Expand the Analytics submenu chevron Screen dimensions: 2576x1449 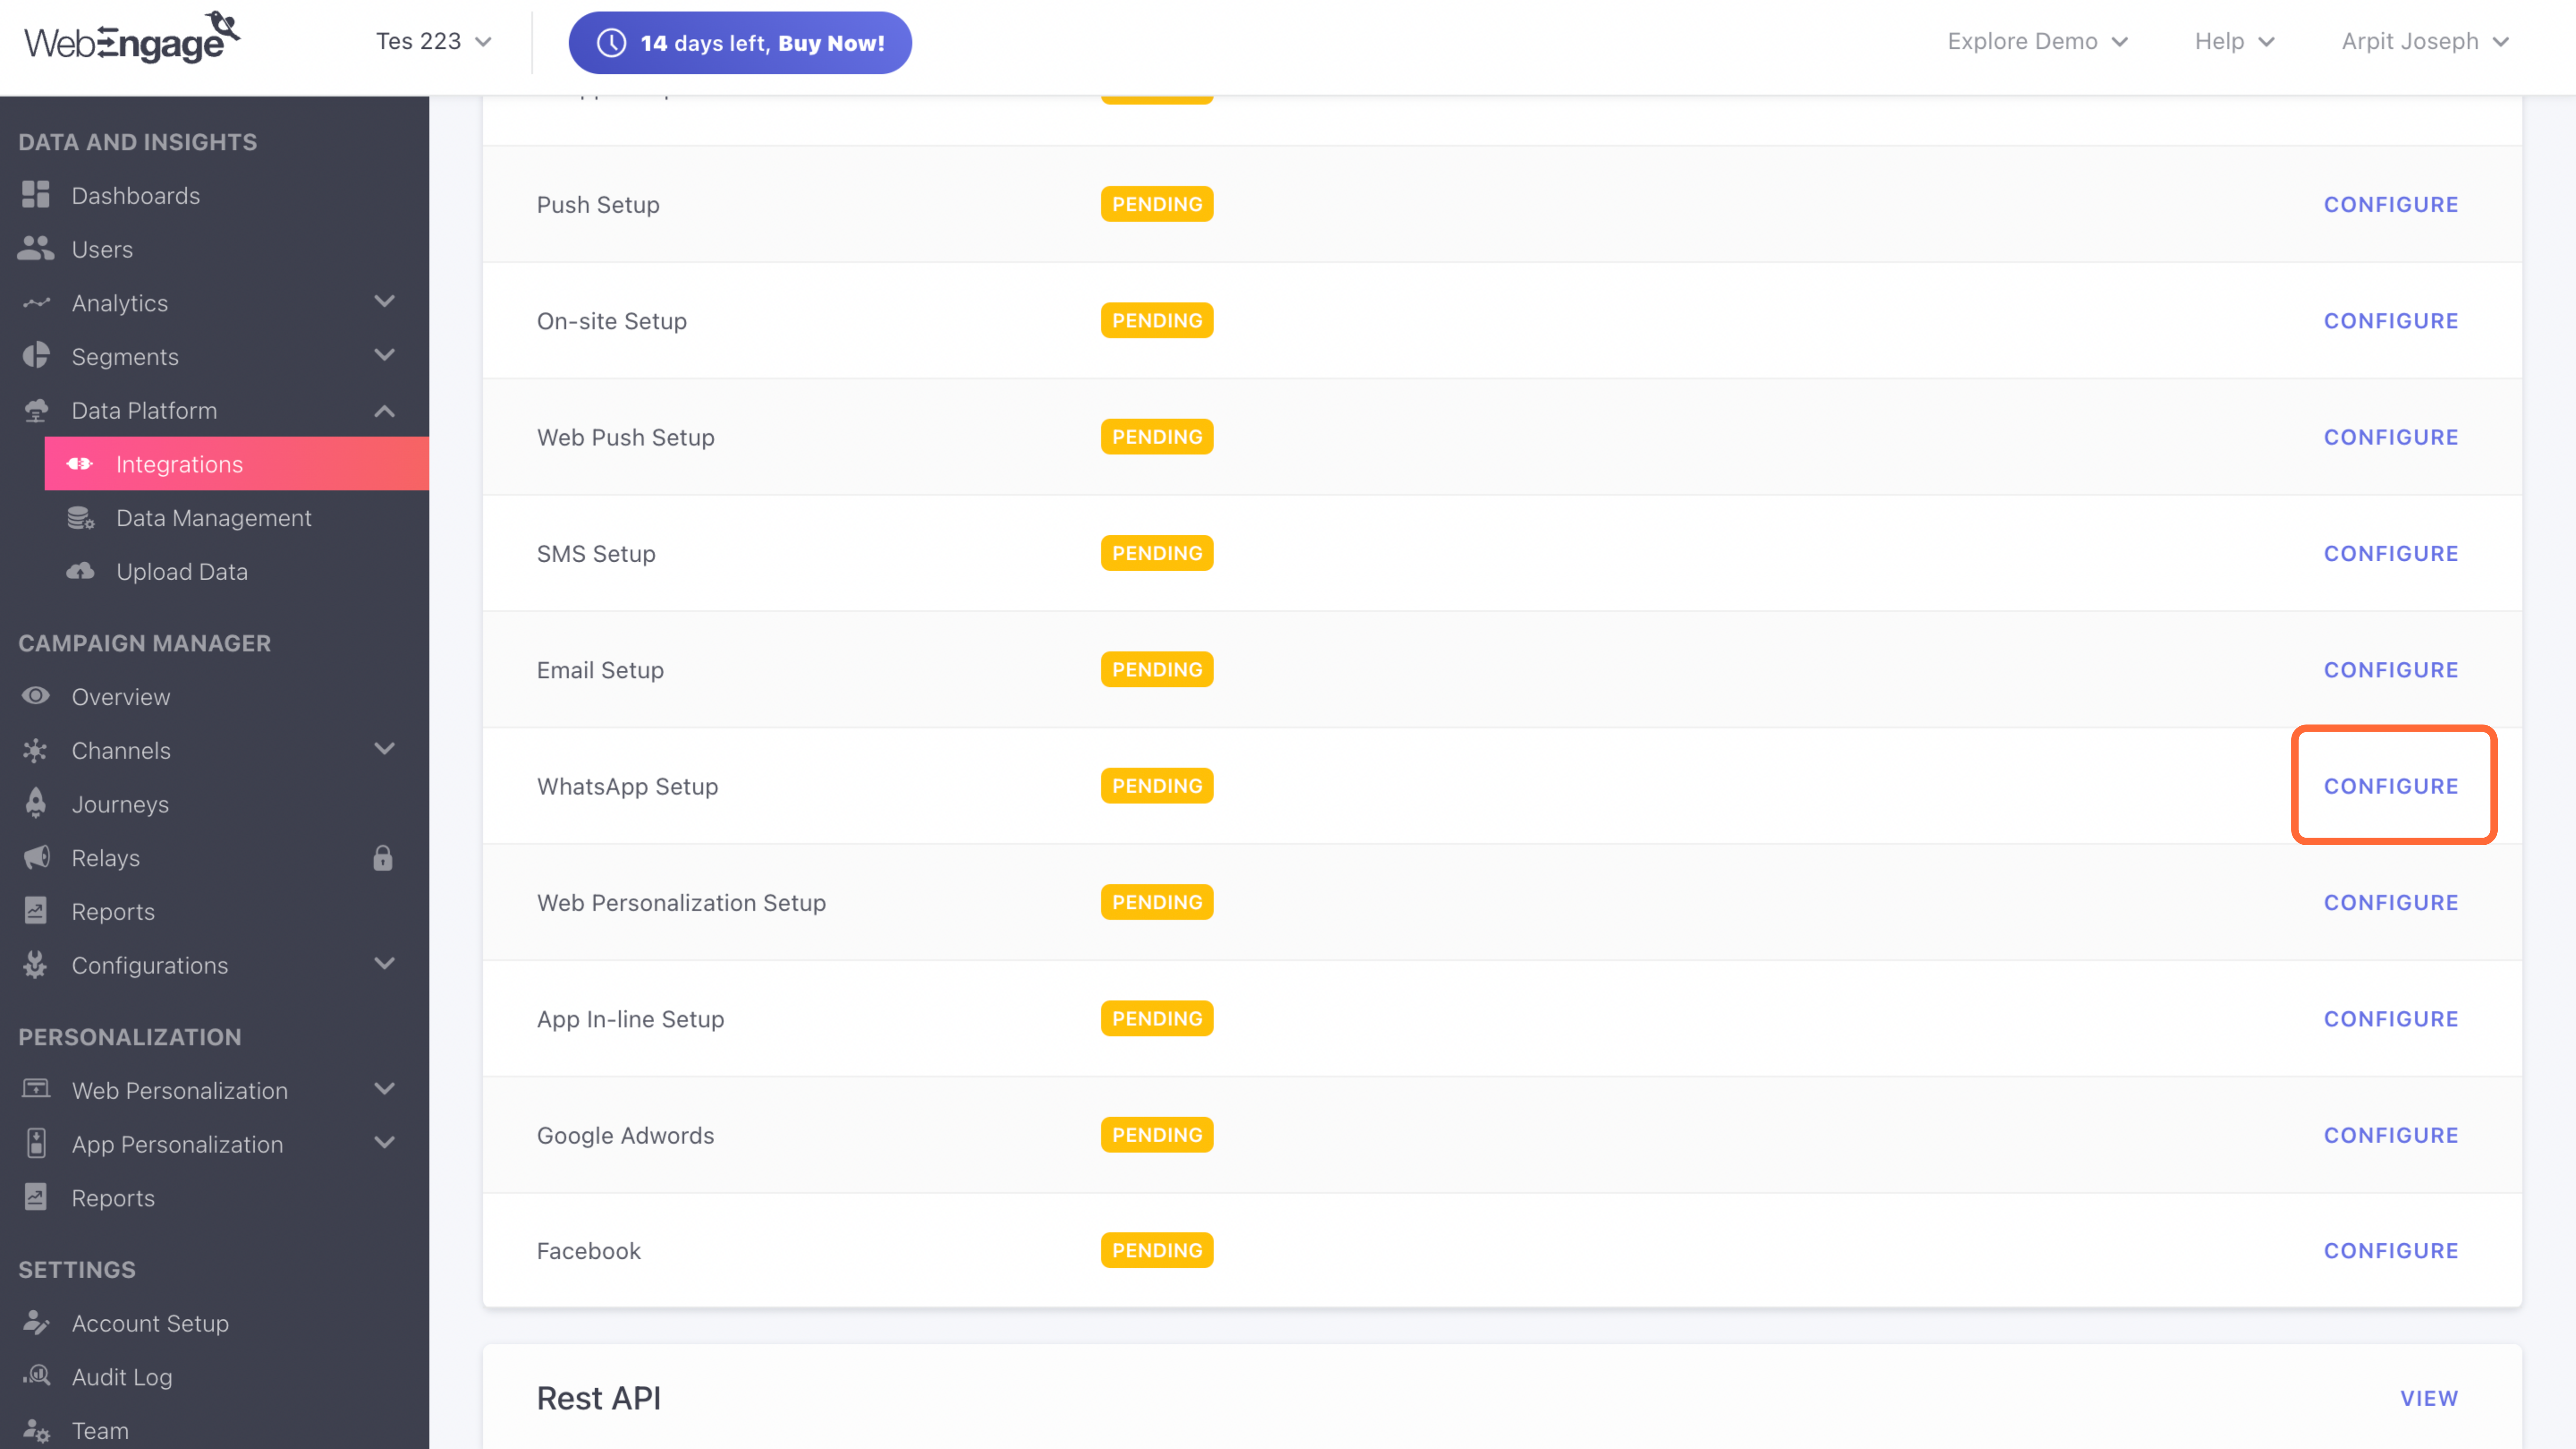point(384,301)
